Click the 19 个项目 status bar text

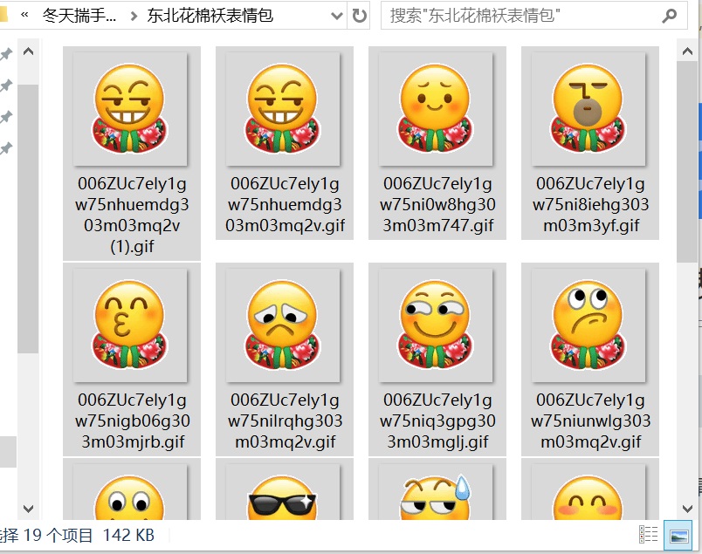point(58,535)
